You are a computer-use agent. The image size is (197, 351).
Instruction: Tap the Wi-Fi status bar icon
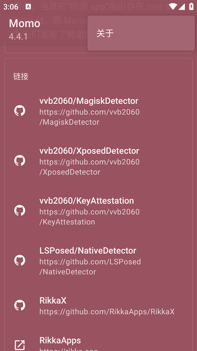(173, 7)
